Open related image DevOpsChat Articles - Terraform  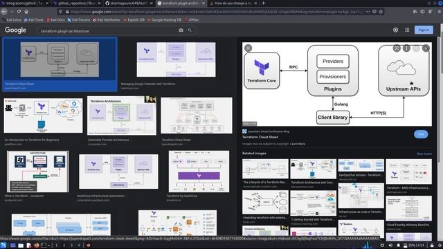361,165
